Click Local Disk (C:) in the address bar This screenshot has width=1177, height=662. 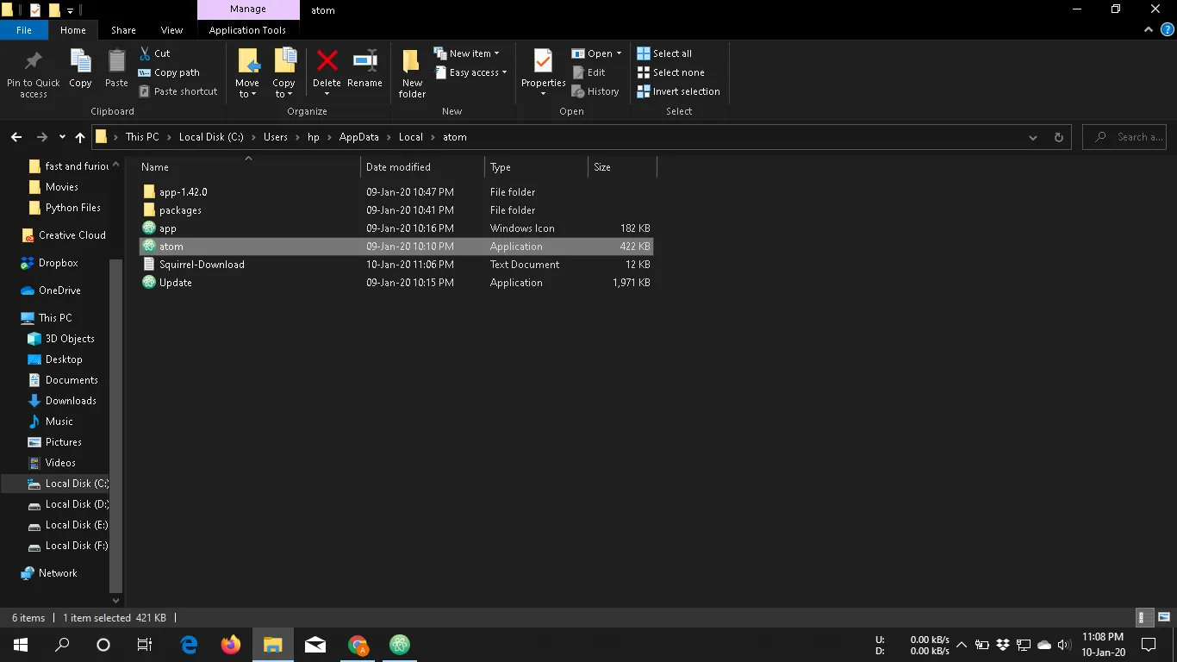coord(211,137)
